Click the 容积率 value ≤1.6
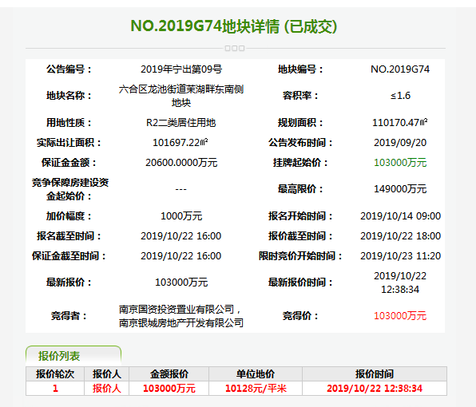Image resolution: width=476 pixels, height=407 pixels. [x=400, y=96]
